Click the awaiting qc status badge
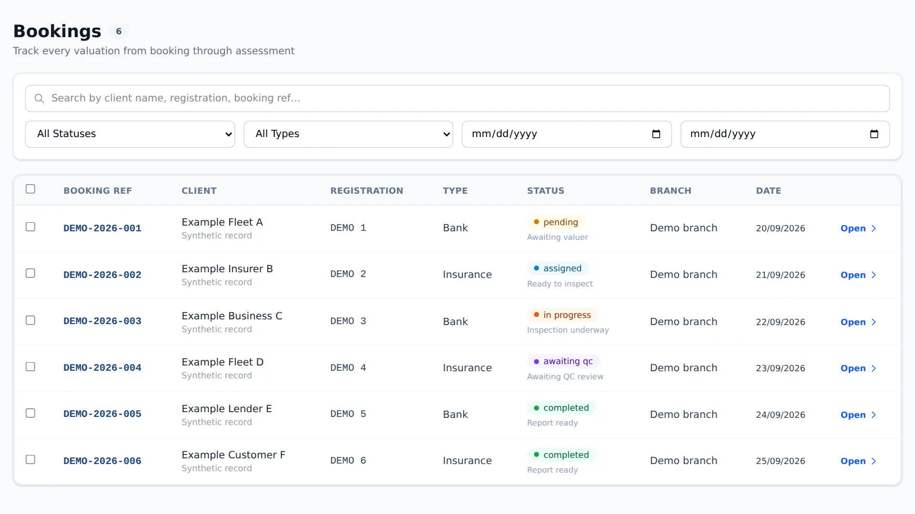 563,361
